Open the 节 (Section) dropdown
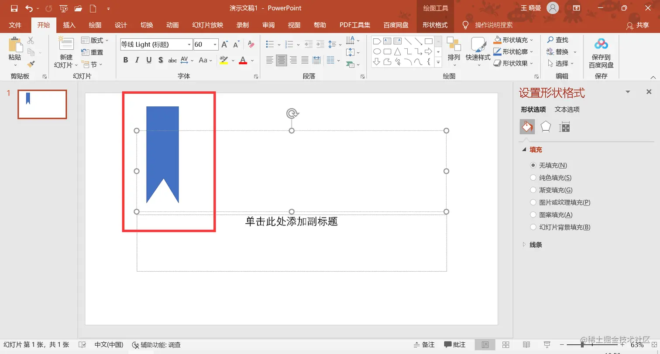Image resolution: width=660 pixels, height=354 pixels. coord(92,65)
